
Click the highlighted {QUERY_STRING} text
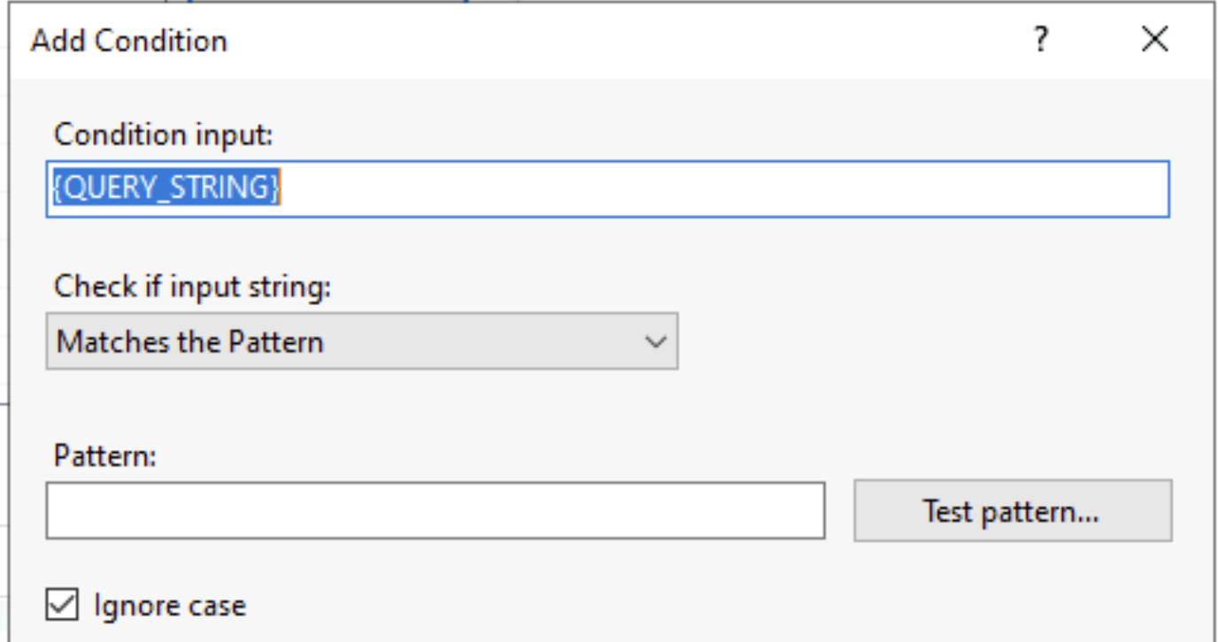tap(166, 189)
